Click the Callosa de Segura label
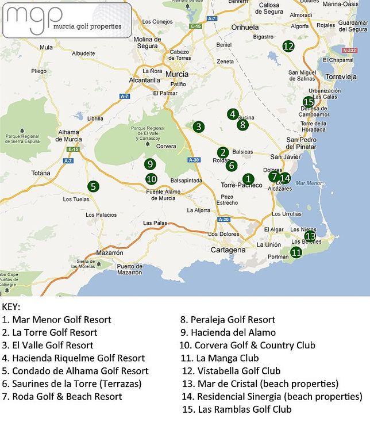 click(269, 9)
